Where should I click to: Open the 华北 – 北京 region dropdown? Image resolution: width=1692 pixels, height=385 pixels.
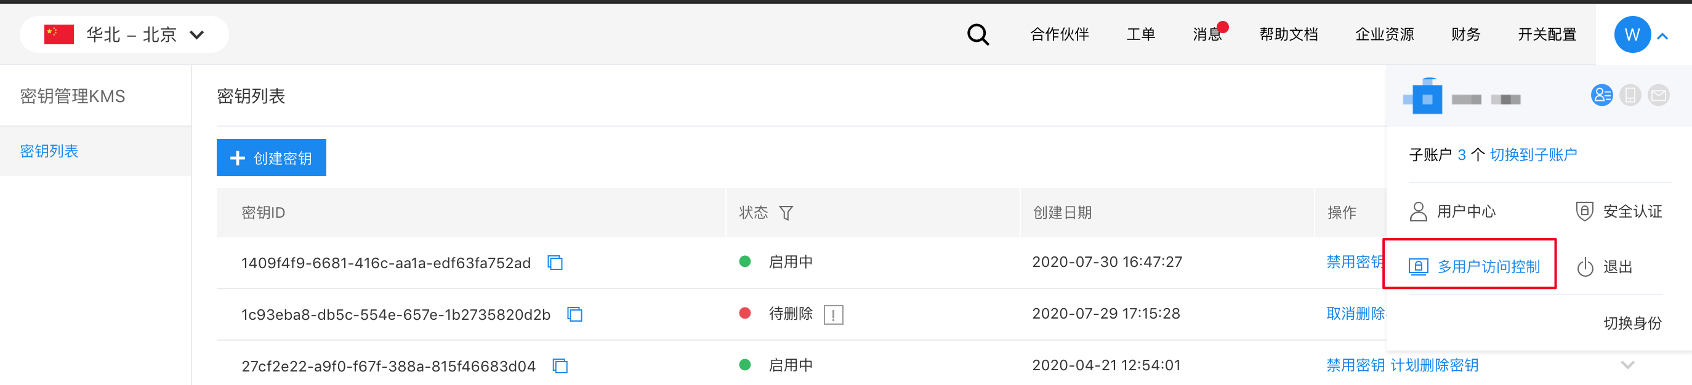tap(124, 34)
